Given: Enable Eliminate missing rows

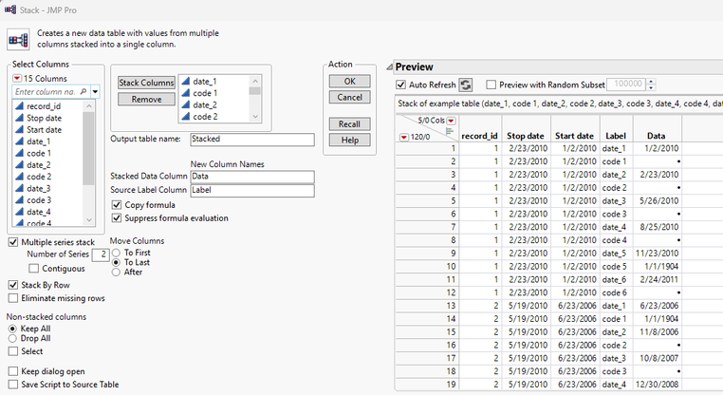Looking at the screenshot, I should [x=13, y=298].
